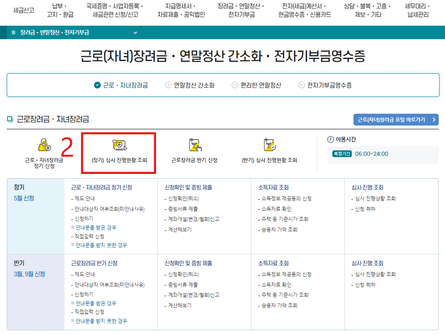Click the hamburger icon in the breadcrumb bar
The image size is (445, 334).
point(13,31)
